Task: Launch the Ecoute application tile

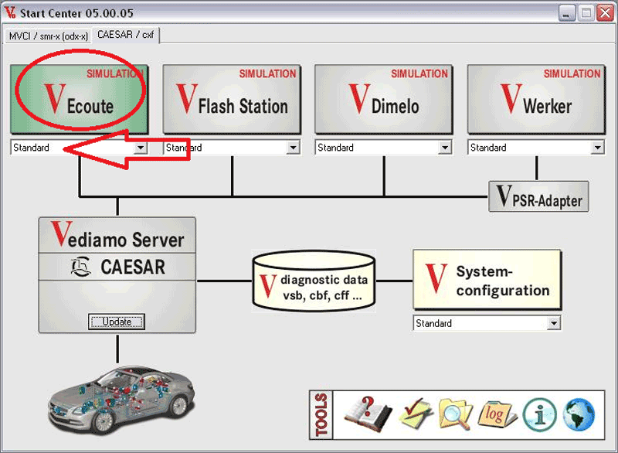Action: [x=80, y=100]
